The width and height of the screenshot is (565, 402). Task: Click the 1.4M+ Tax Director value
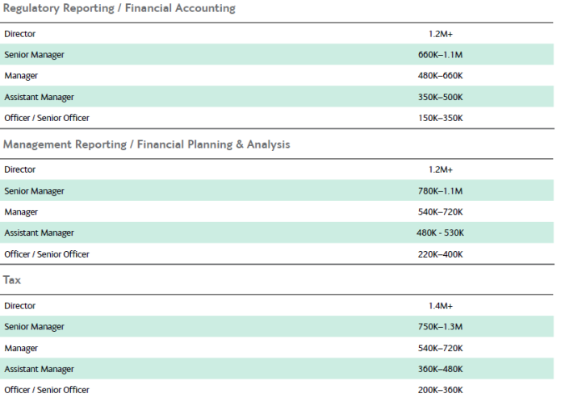click(441, 306)
